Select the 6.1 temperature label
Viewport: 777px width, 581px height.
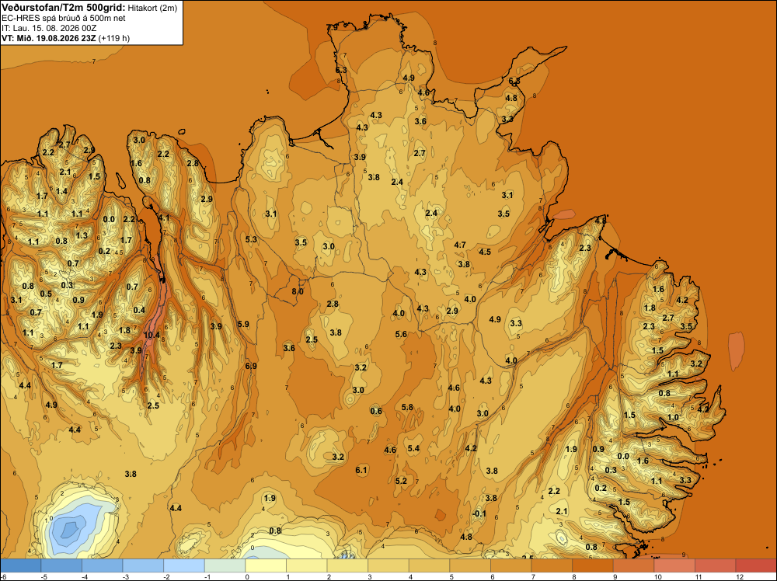click(361, 470)
